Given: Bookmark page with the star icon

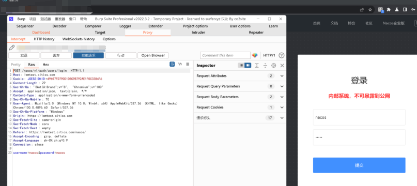Looking at the screenshot, I should (x=370, y=10).
